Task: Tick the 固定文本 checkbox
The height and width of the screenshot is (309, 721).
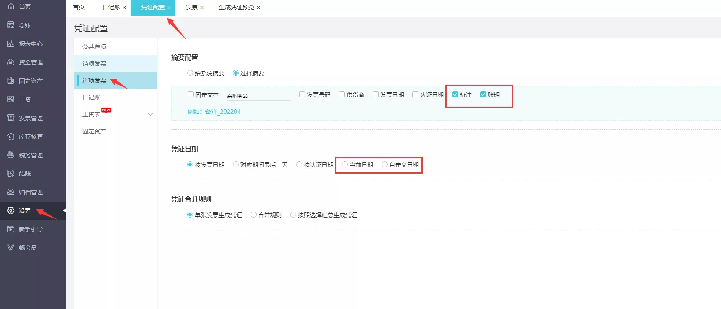Action: pos(191,94)
